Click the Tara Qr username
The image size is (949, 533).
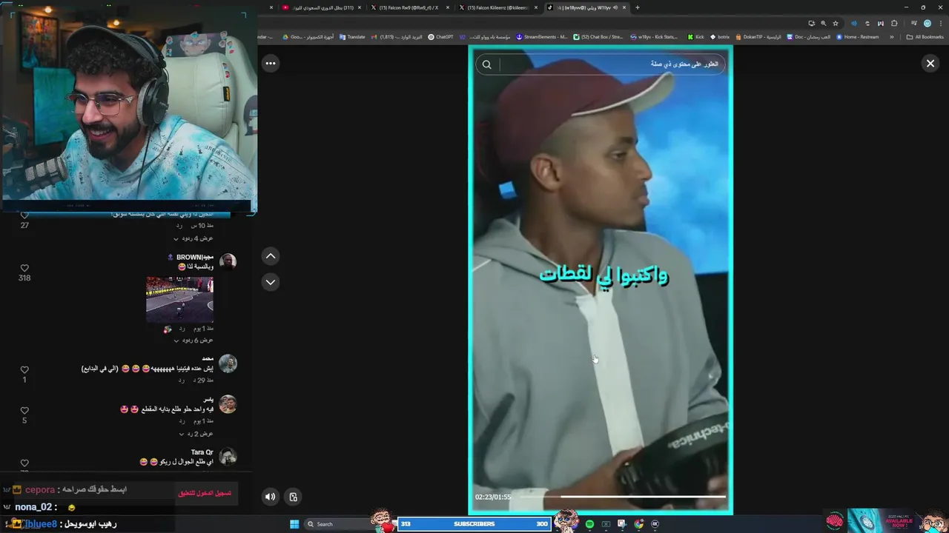[x=202, y=452]
